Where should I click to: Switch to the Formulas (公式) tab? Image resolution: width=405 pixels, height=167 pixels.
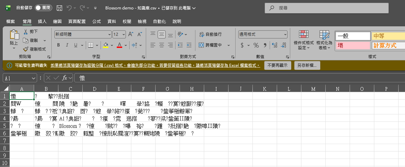97,22
